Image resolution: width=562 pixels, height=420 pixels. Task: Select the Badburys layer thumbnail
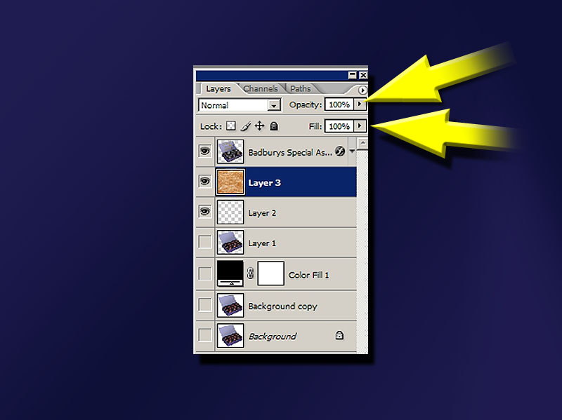coord(230,151)
